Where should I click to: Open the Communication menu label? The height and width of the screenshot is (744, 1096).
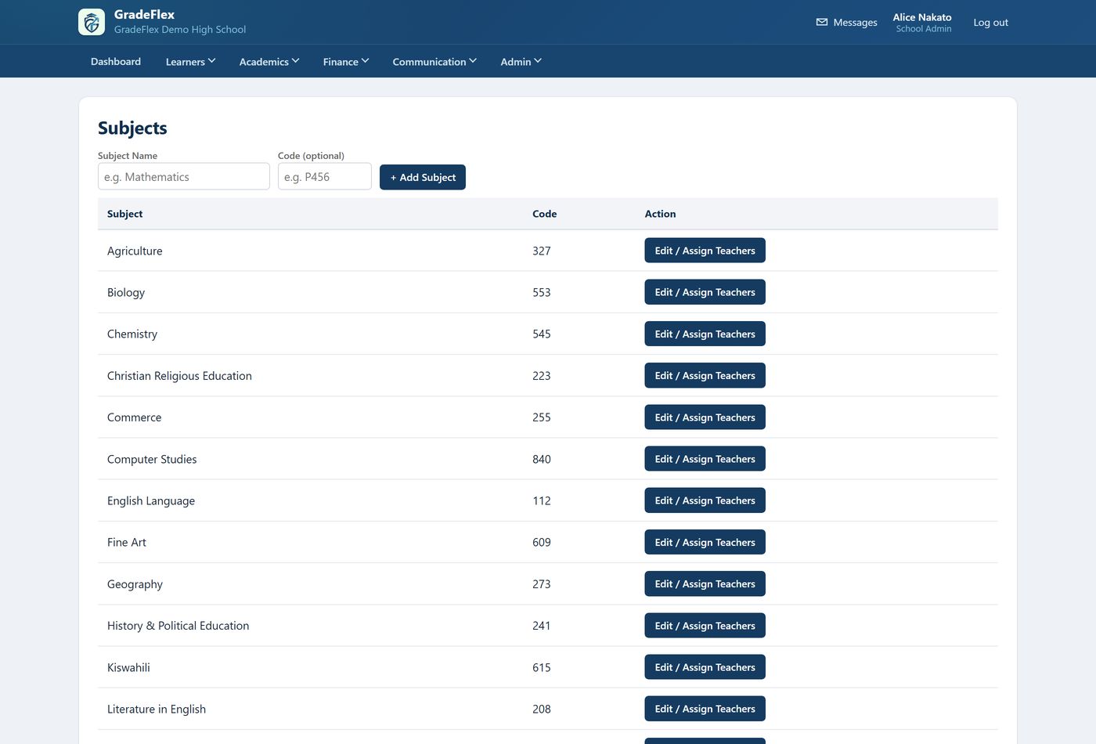click(429, 62)
